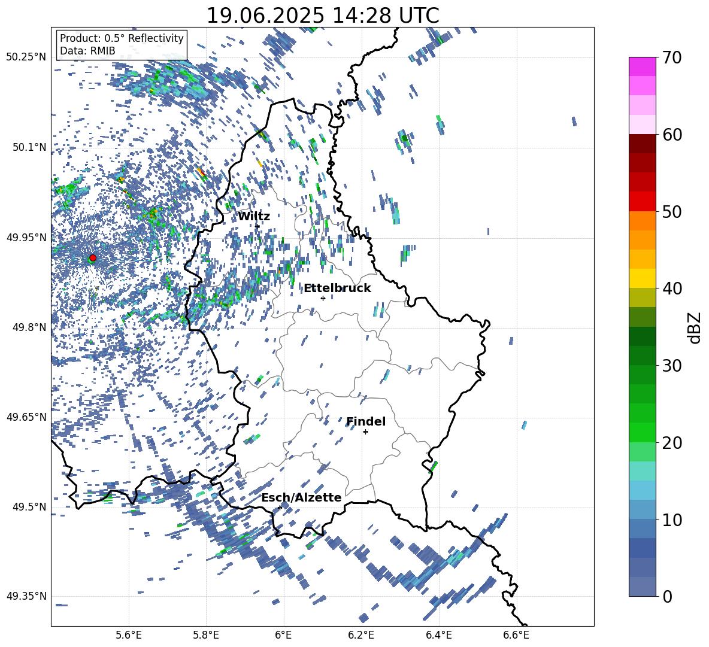Click the 6°E longitude label
The image size is (709, 647).
[283, 636]
